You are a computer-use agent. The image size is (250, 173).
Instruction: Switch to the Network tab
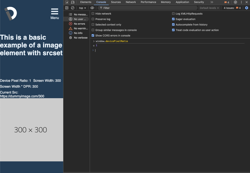pyautogui.click(x=131, y=2)
